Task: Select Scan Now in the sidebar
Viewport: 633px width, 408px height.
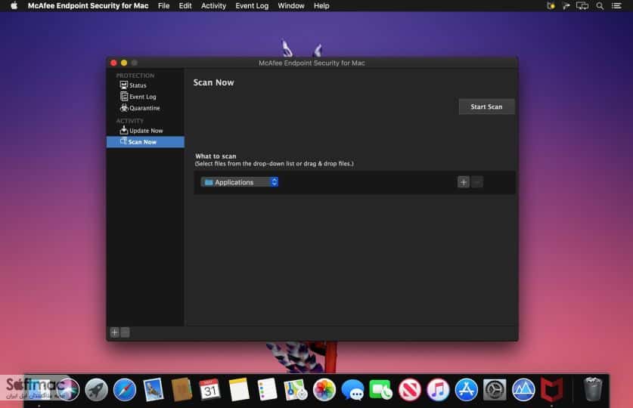Action: click(x=145, y=141)
